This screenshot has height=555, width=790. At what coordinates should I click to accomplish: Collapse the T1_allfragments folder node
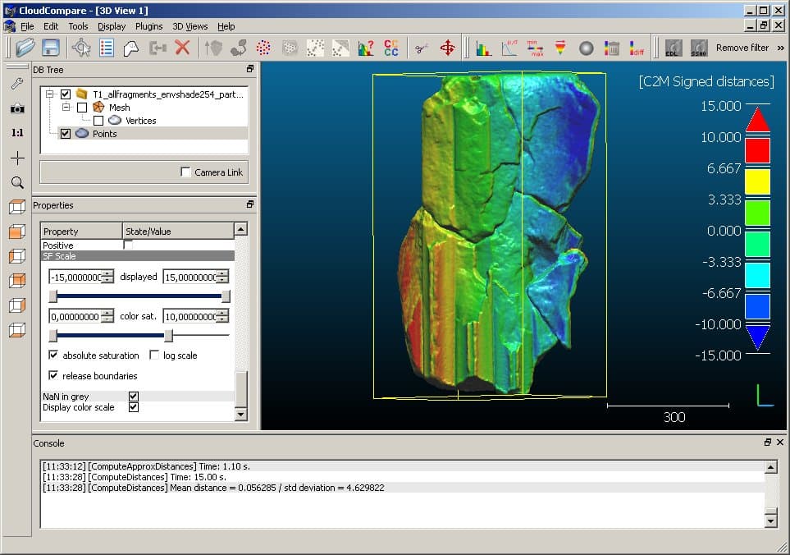click(x=51, y=94)
